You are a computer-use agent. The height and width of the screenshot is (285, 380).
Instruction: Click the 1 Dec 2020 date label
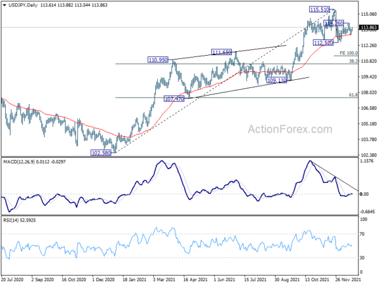pos(103,280)
